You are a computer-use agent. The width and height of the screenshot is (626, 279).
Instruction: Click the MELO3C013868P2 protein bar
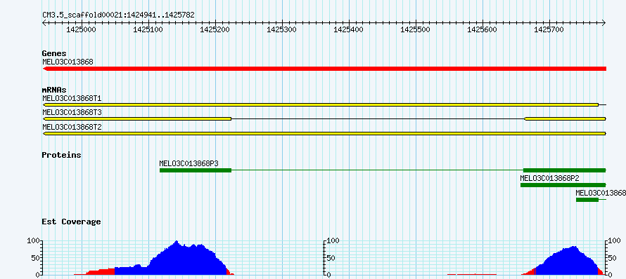(x=563, y=185)
